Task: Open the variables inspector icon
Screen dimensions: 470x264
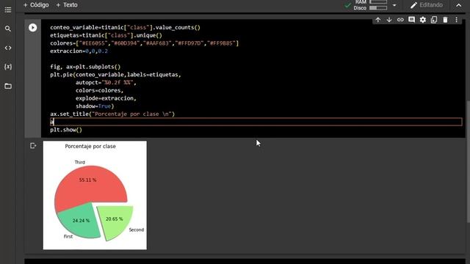Action: click(8, 67)
